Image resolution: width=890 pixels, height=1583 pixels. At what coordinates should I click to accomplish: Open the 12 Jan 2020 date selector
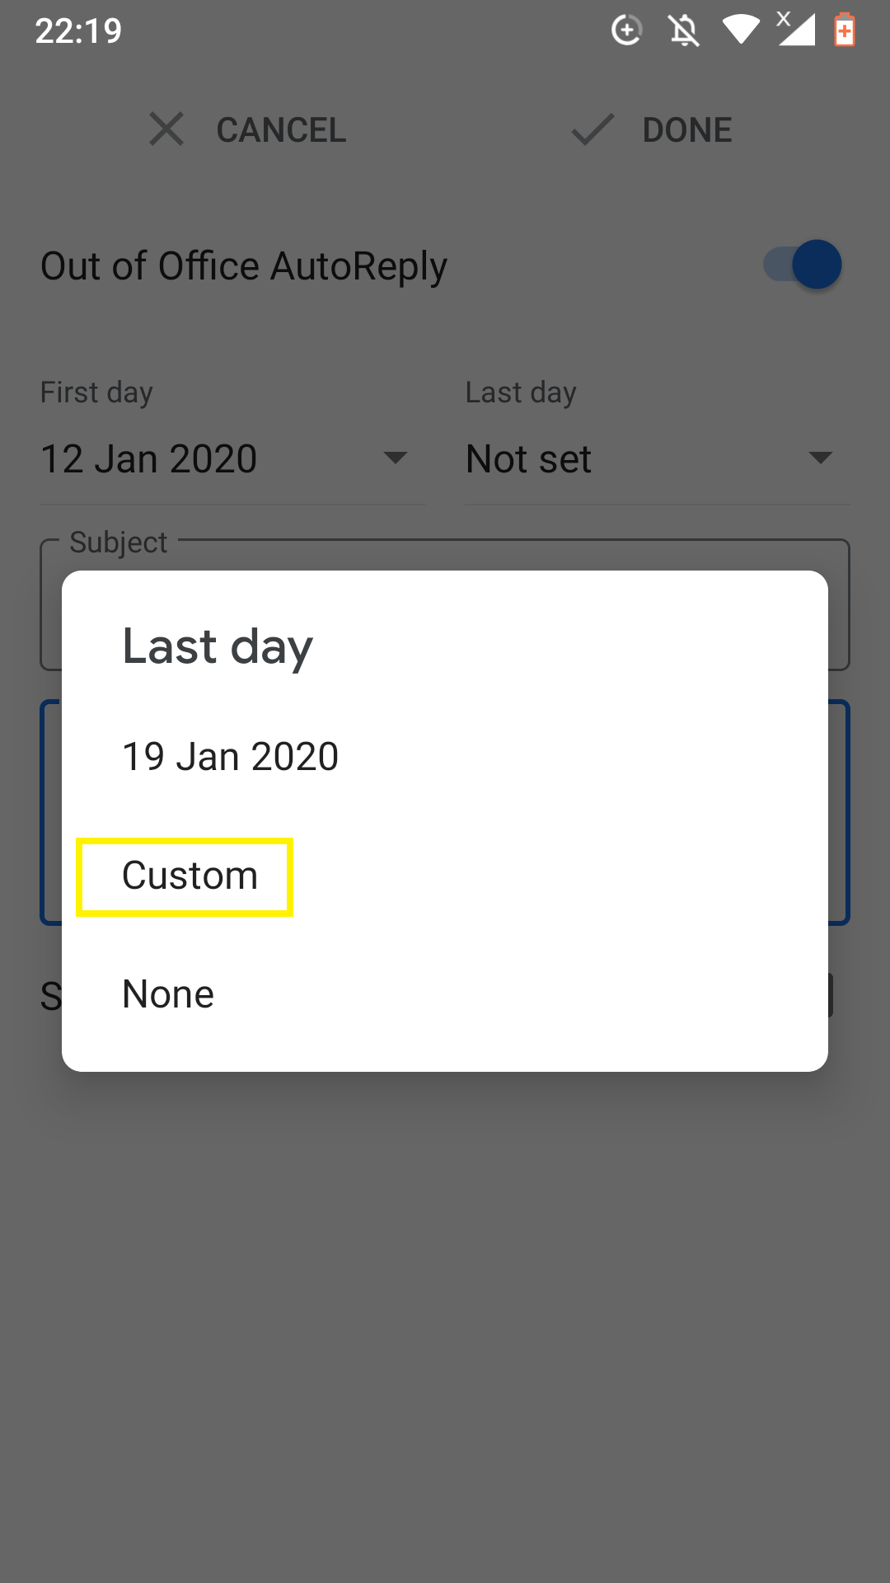[x=232, y=458]
